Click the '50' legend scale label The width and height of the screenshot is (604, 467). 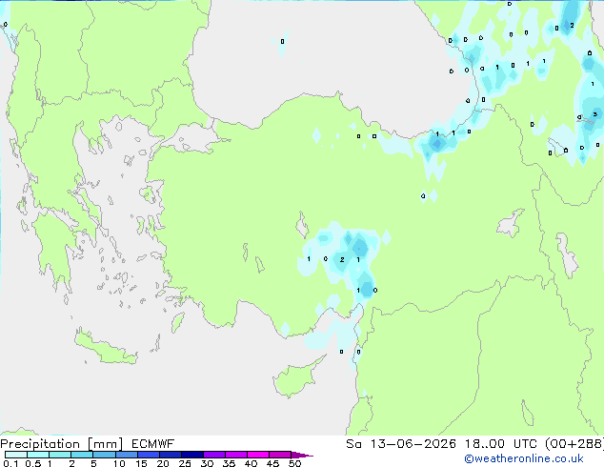pos(295,463)
